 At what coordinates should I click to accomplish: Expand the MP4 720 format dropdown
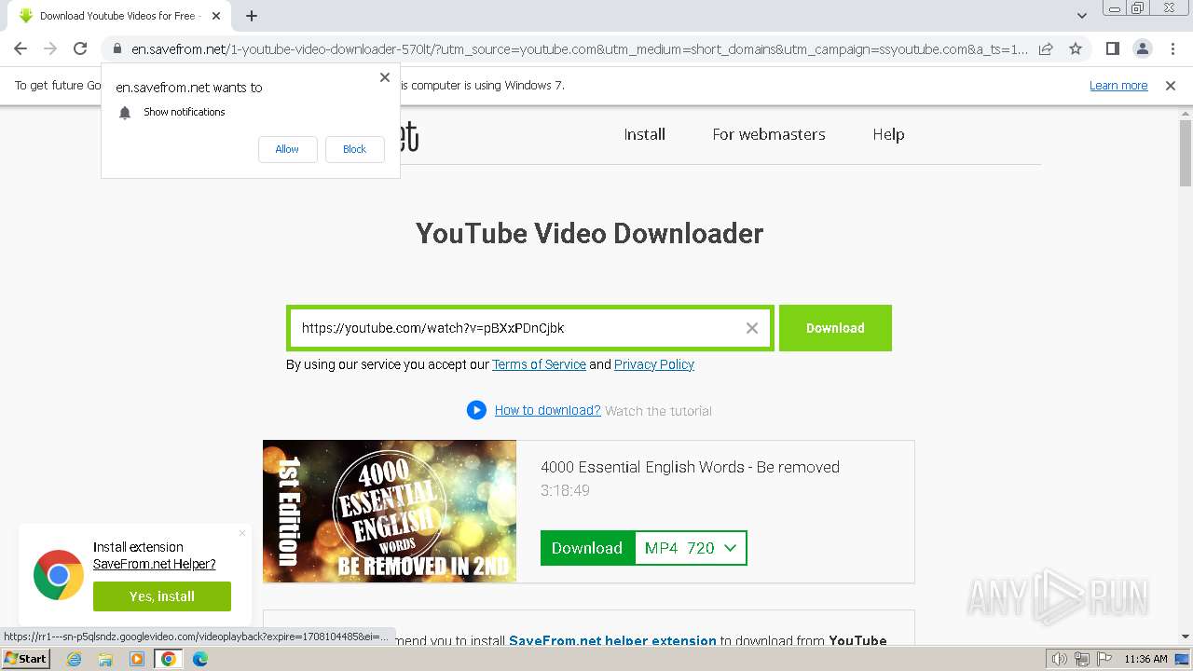691,548
